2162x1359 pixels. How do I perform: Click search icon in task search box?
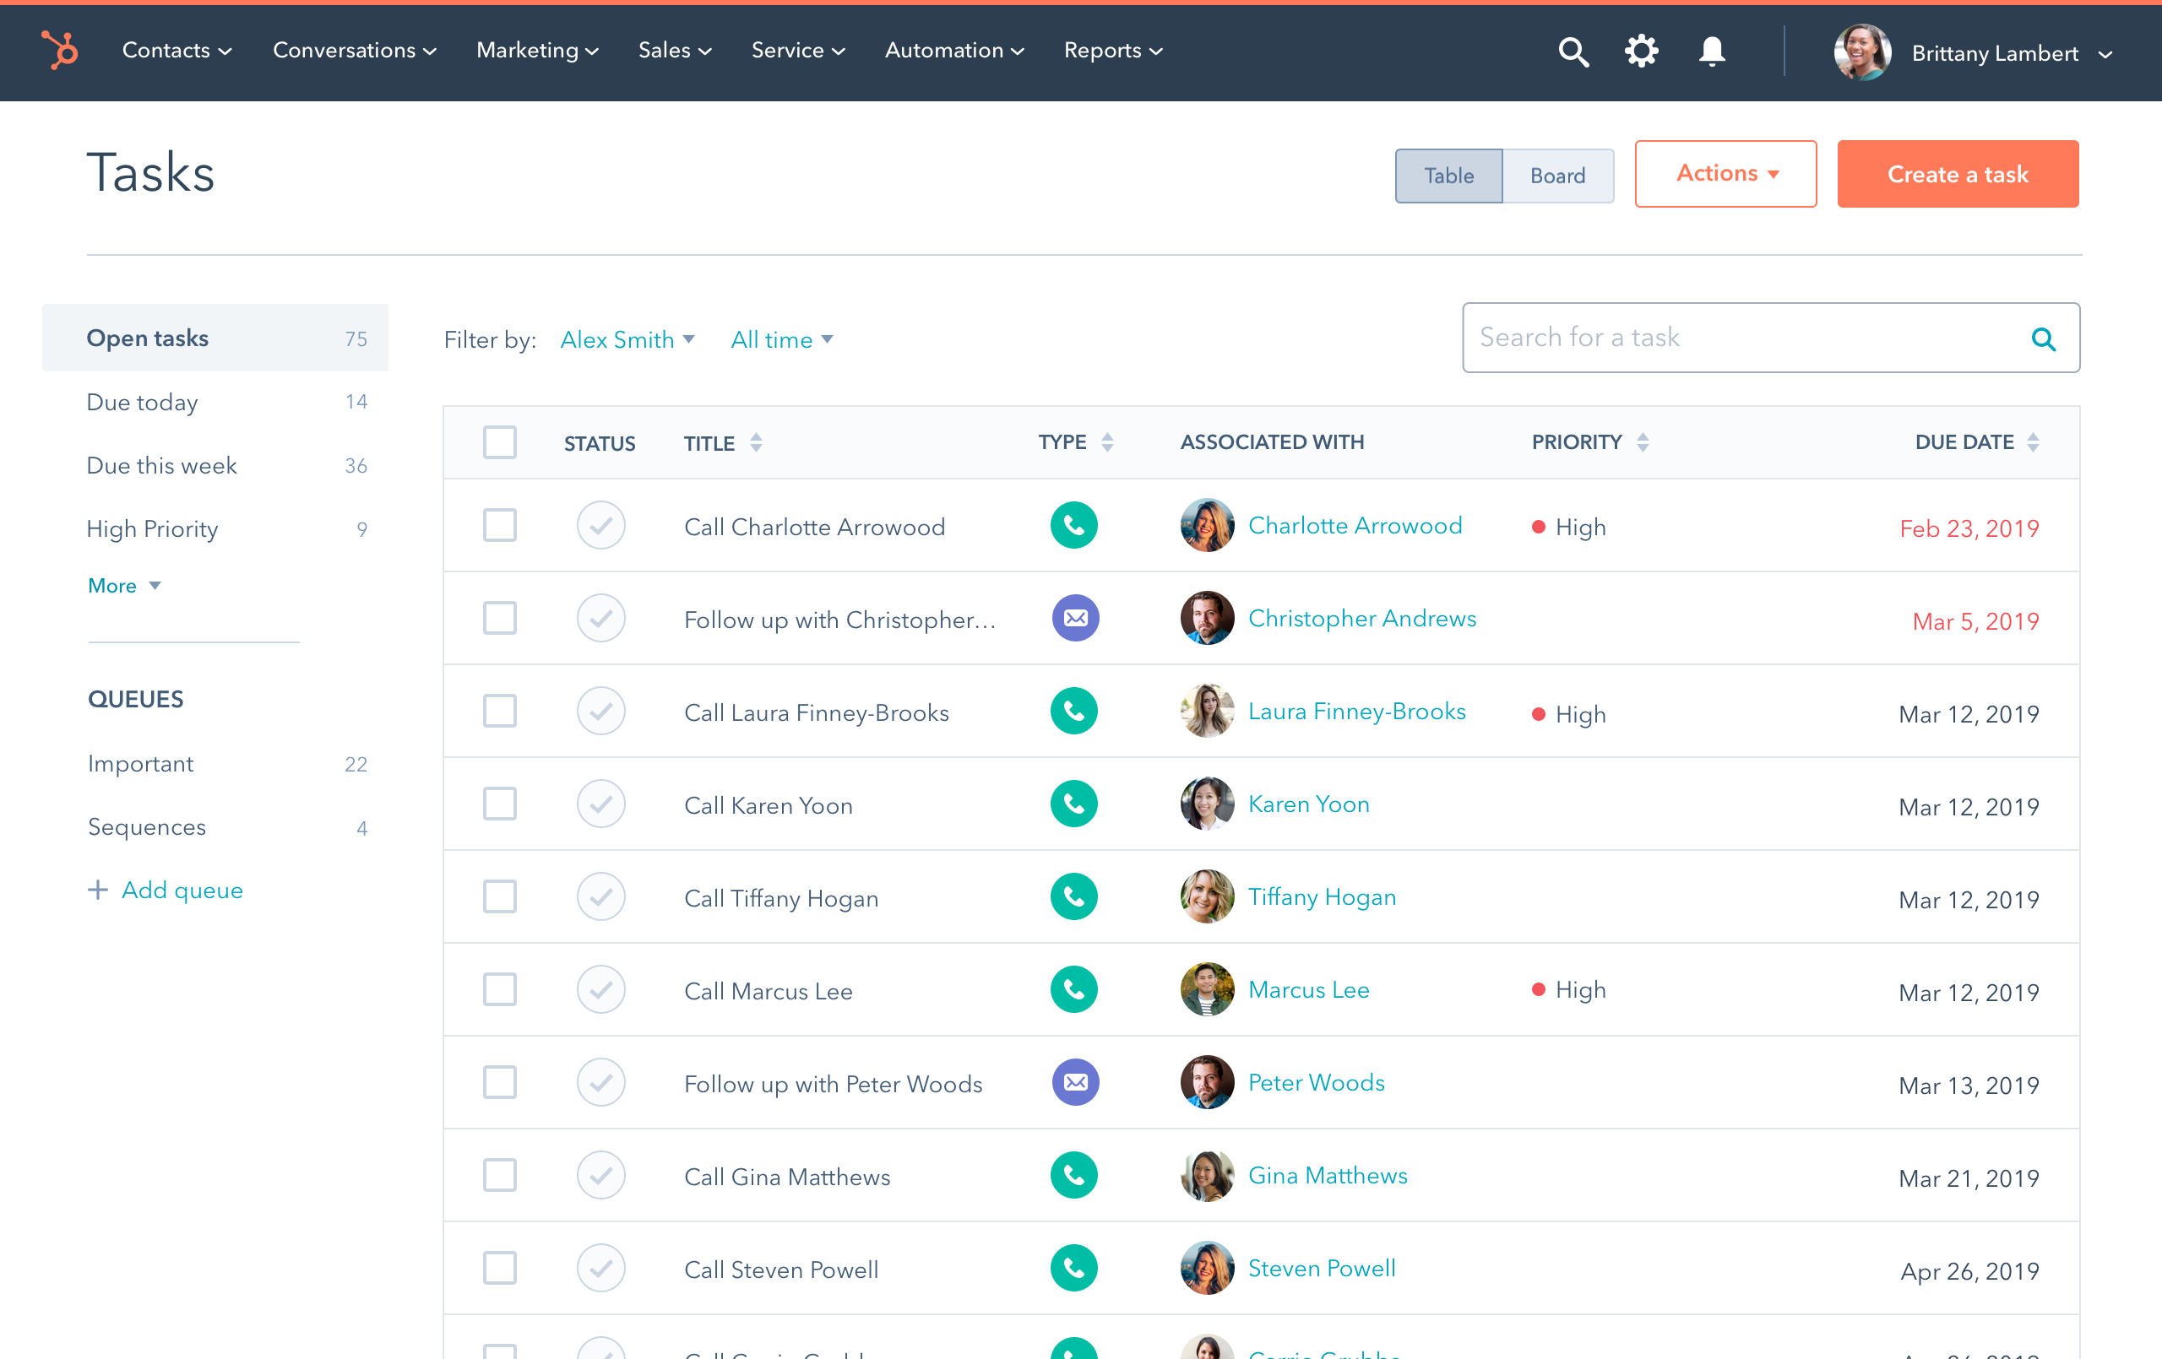click(x=2044, y=339)
